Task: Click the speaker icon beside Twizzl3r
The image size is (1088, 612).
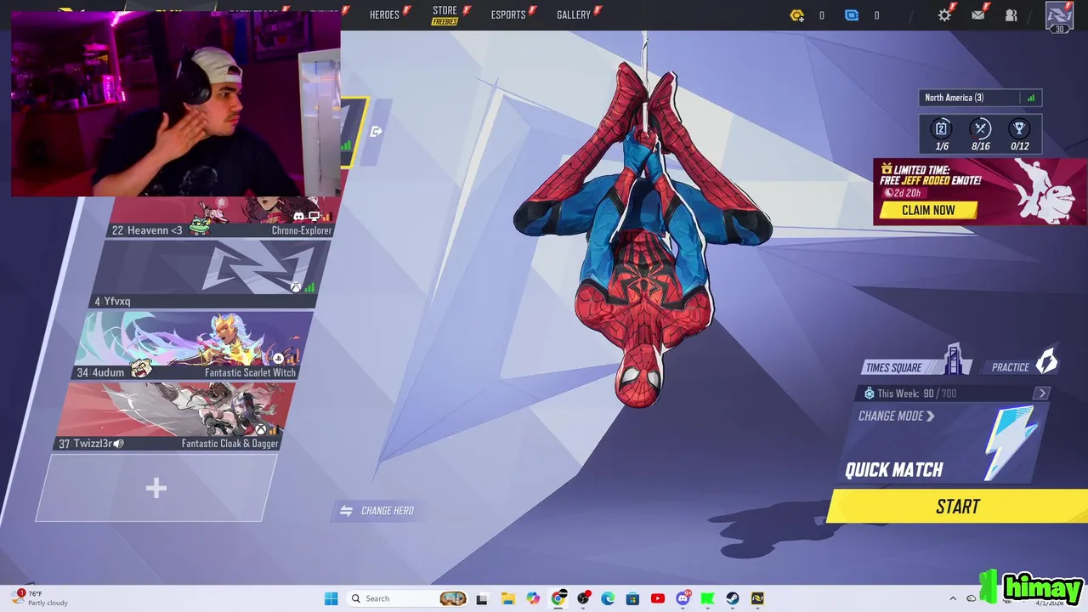Action: 119,444
